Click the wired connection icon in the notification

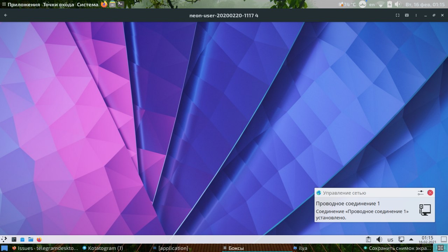click(x=425, y=210)
